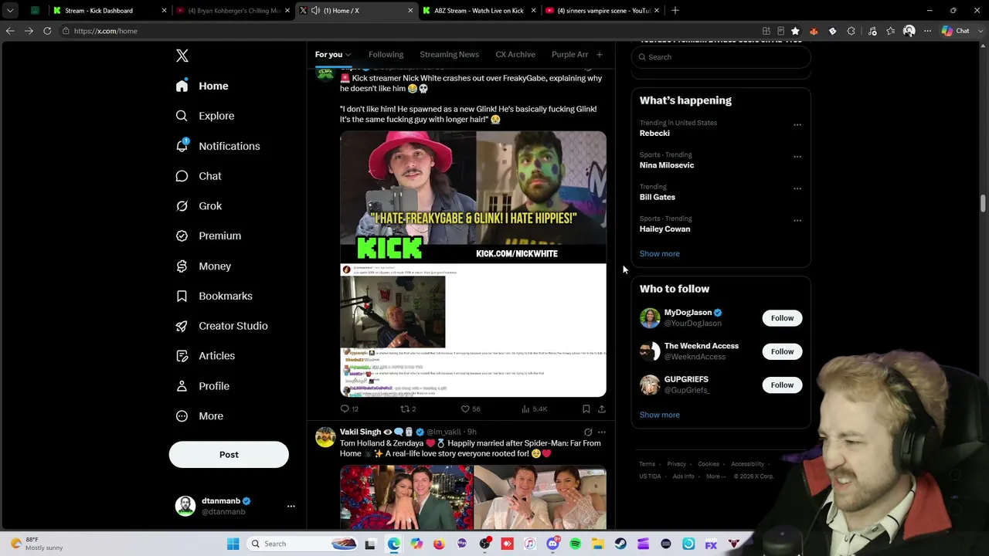This screenshot has height=556, width=989.
Task: Open options for Bill Gates trend
Action: [797, 188]
